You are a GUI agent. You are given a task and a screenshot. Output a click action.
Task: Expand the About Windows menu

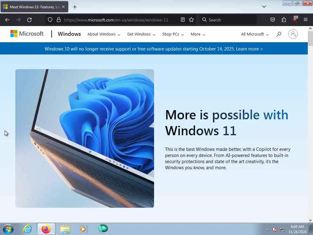(104, 34)
